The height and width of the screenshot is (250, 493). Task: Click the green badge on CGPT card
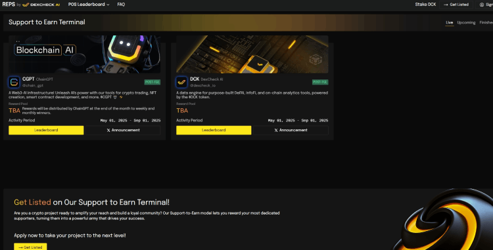[x=153, y=82]
